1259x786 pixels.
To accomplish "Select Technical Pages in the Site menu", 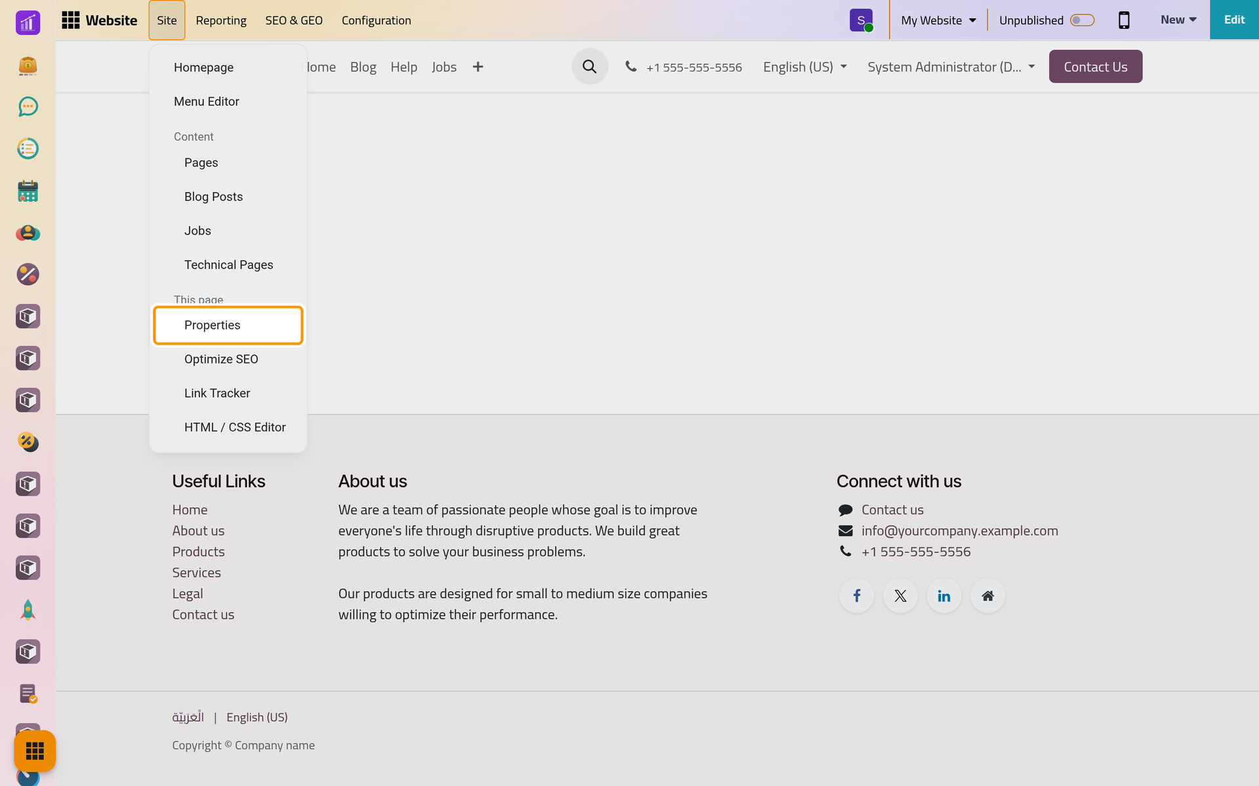I will 228,265.
